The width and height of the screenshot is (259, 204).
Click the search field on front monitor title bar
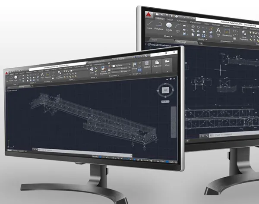coord(99,61)
